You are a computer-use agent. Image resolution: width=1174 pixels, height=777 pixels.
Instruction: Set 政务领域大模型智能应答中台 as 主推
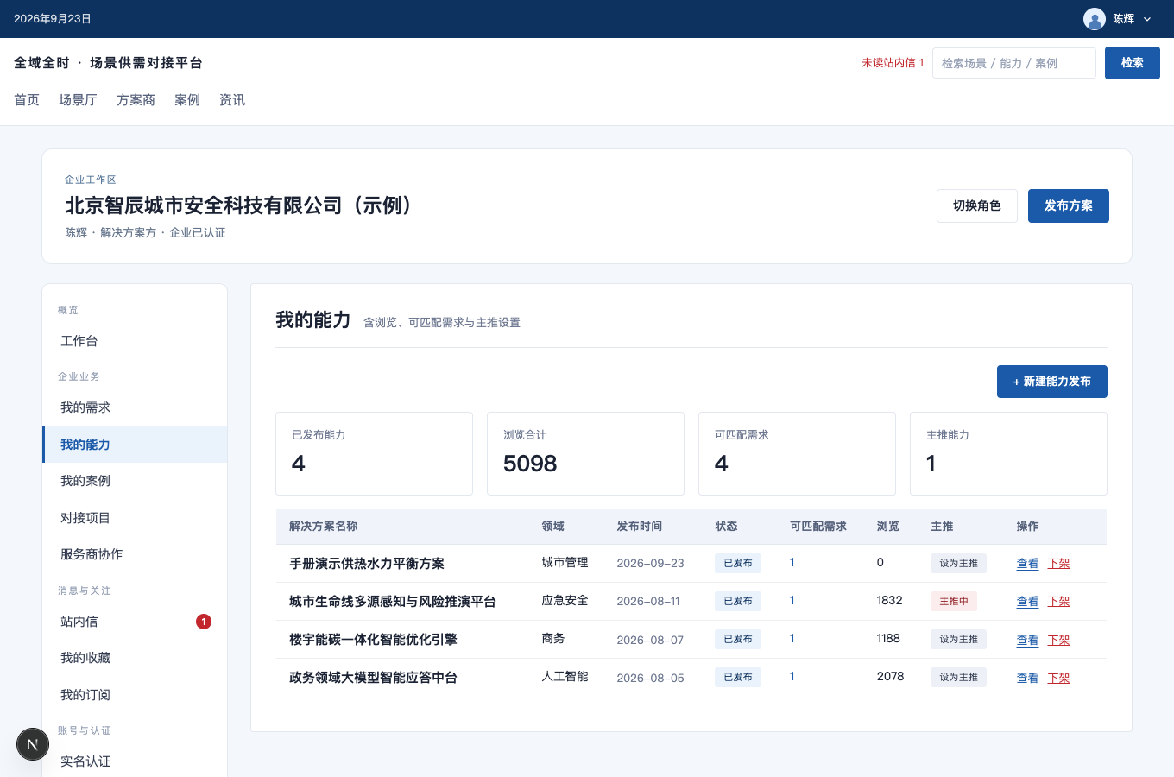tap(958, 678)
